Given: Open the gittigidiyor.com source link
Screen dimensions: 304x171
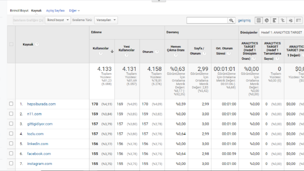Looking at the screenshot, I should [40, 124].
